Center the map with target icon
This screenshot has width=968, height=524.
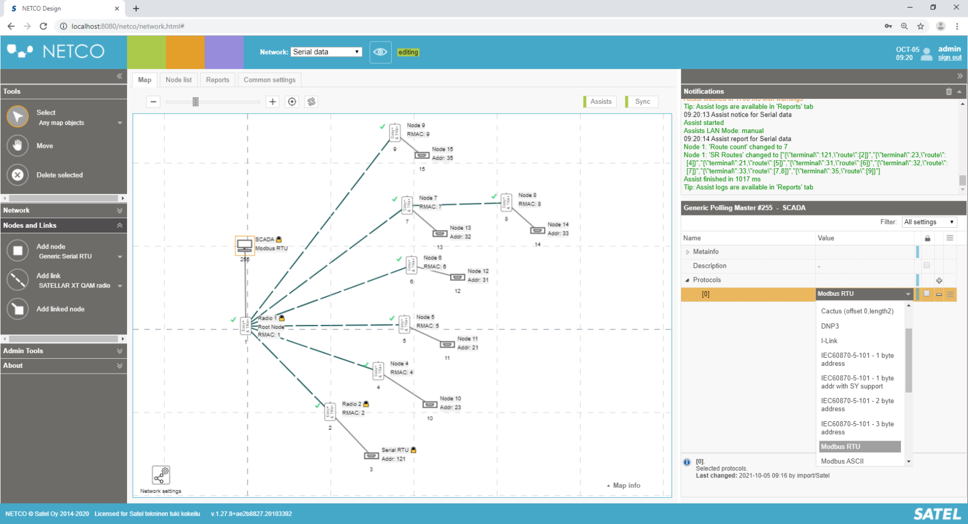click(292, 102)
